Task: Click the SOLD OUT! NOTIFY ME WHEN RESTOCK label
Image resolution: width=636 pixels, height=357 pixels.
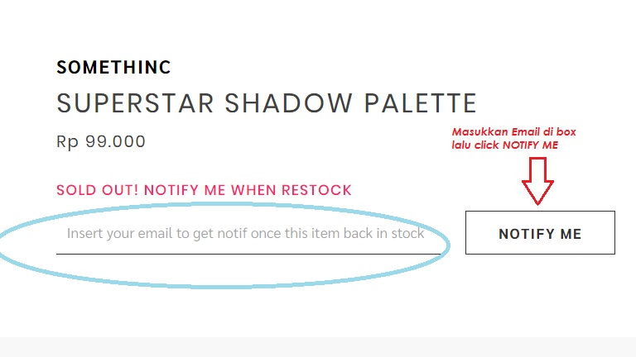Action: point(204,190)
